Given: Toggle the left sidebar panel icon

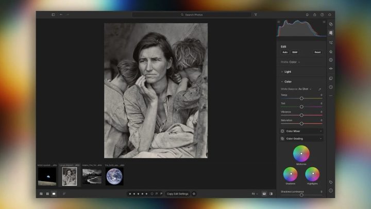Looking at the screenshot, I should [x=53, y=14].
